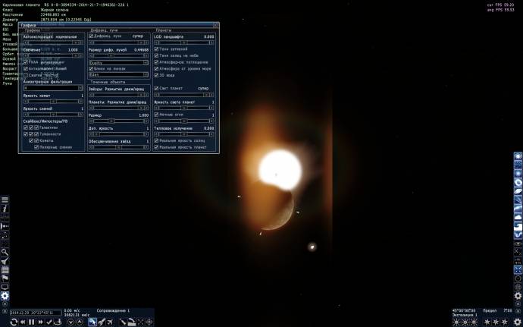Speed up time with the fast-forward button

point(41,322)
